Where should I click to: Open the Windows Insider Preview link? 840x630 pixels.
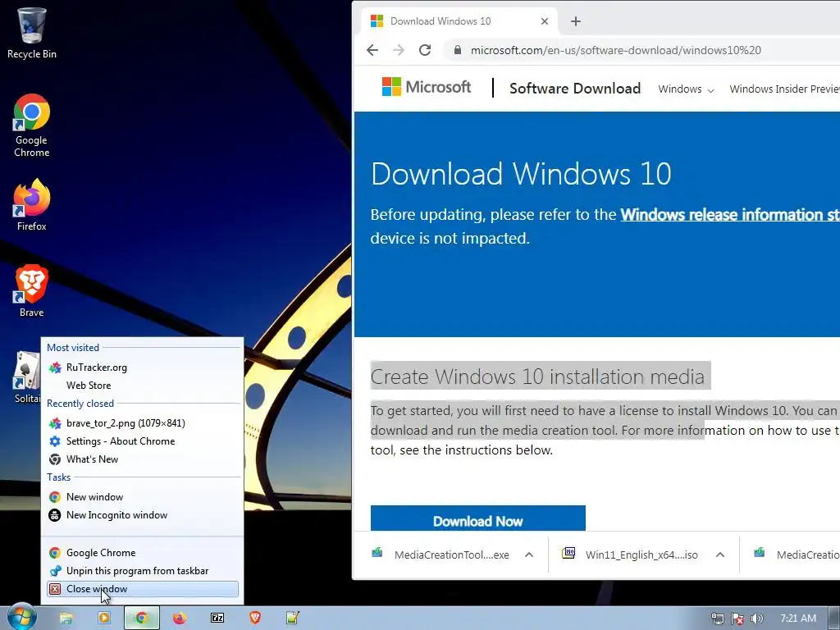784,89
